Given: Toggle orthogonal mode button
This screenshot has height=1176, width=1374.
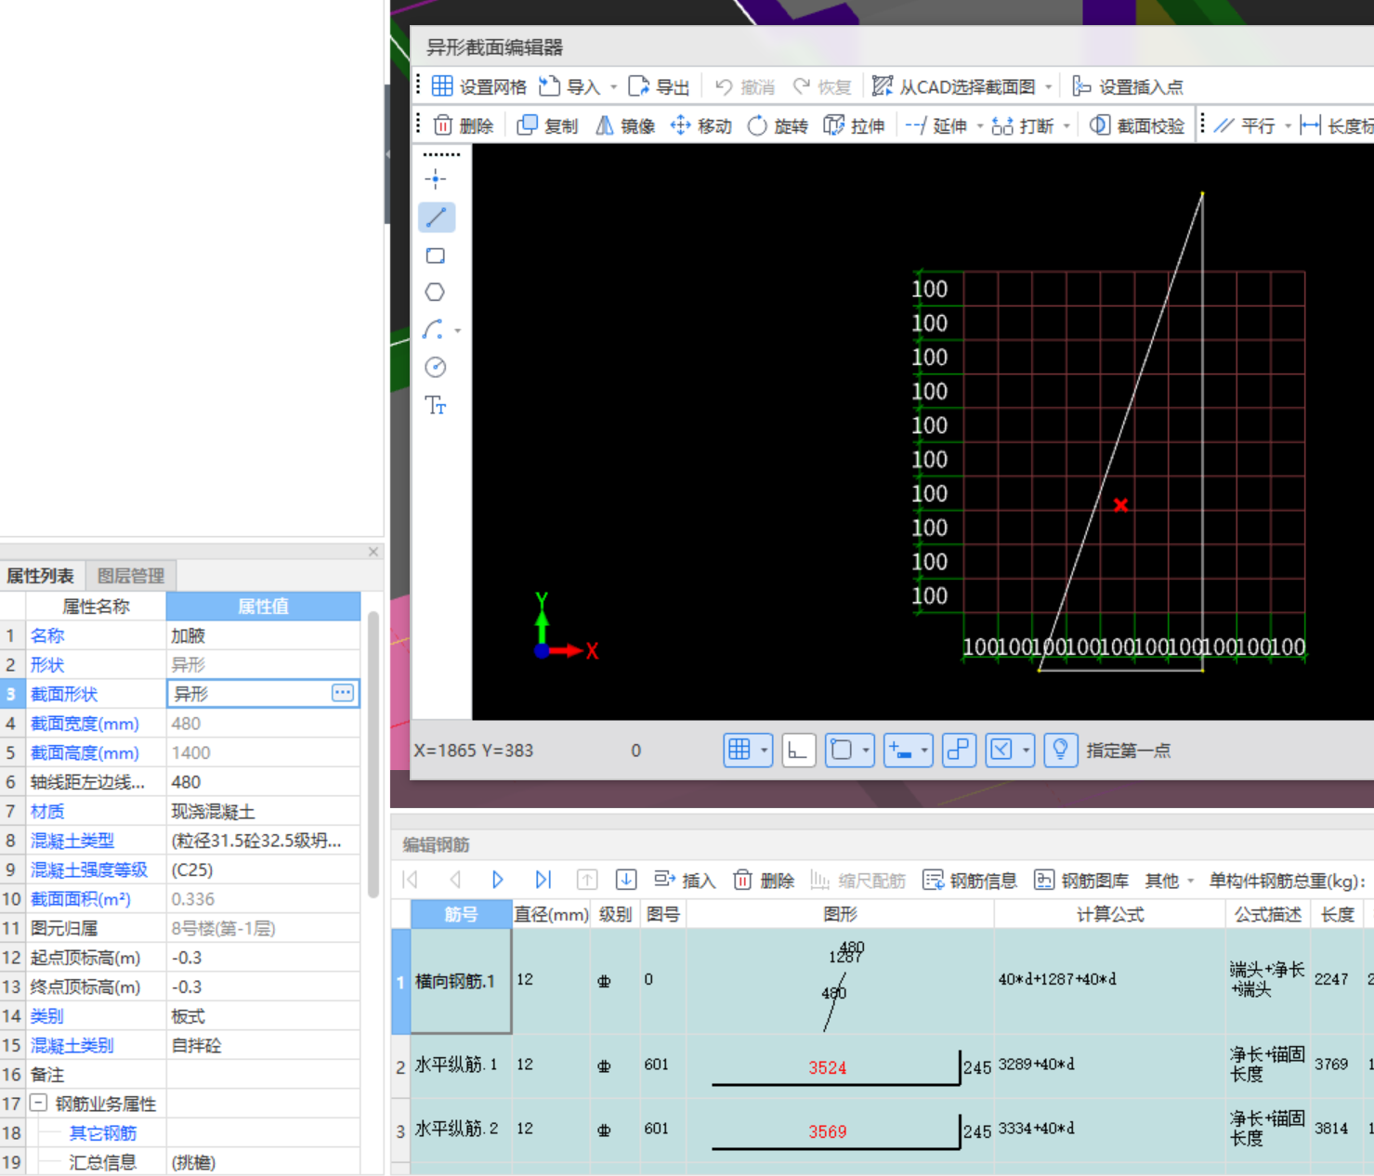Looking at the screenshot, I should [x=798, y=750].
